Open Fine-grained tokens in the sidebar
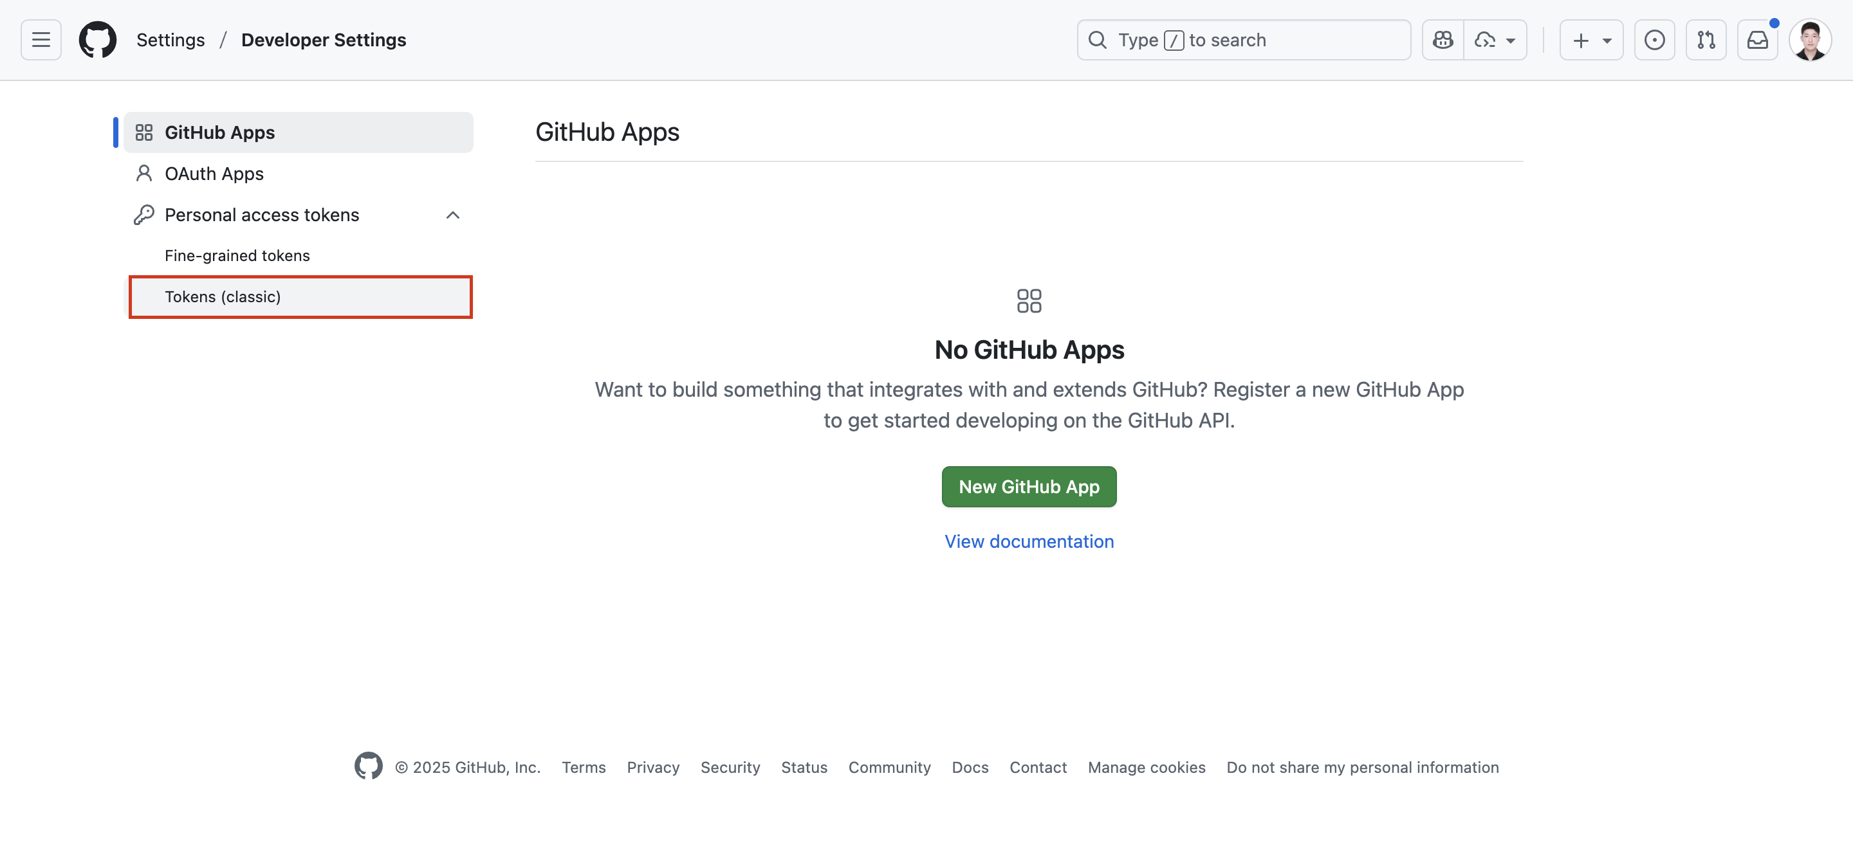 coord(237,256)
